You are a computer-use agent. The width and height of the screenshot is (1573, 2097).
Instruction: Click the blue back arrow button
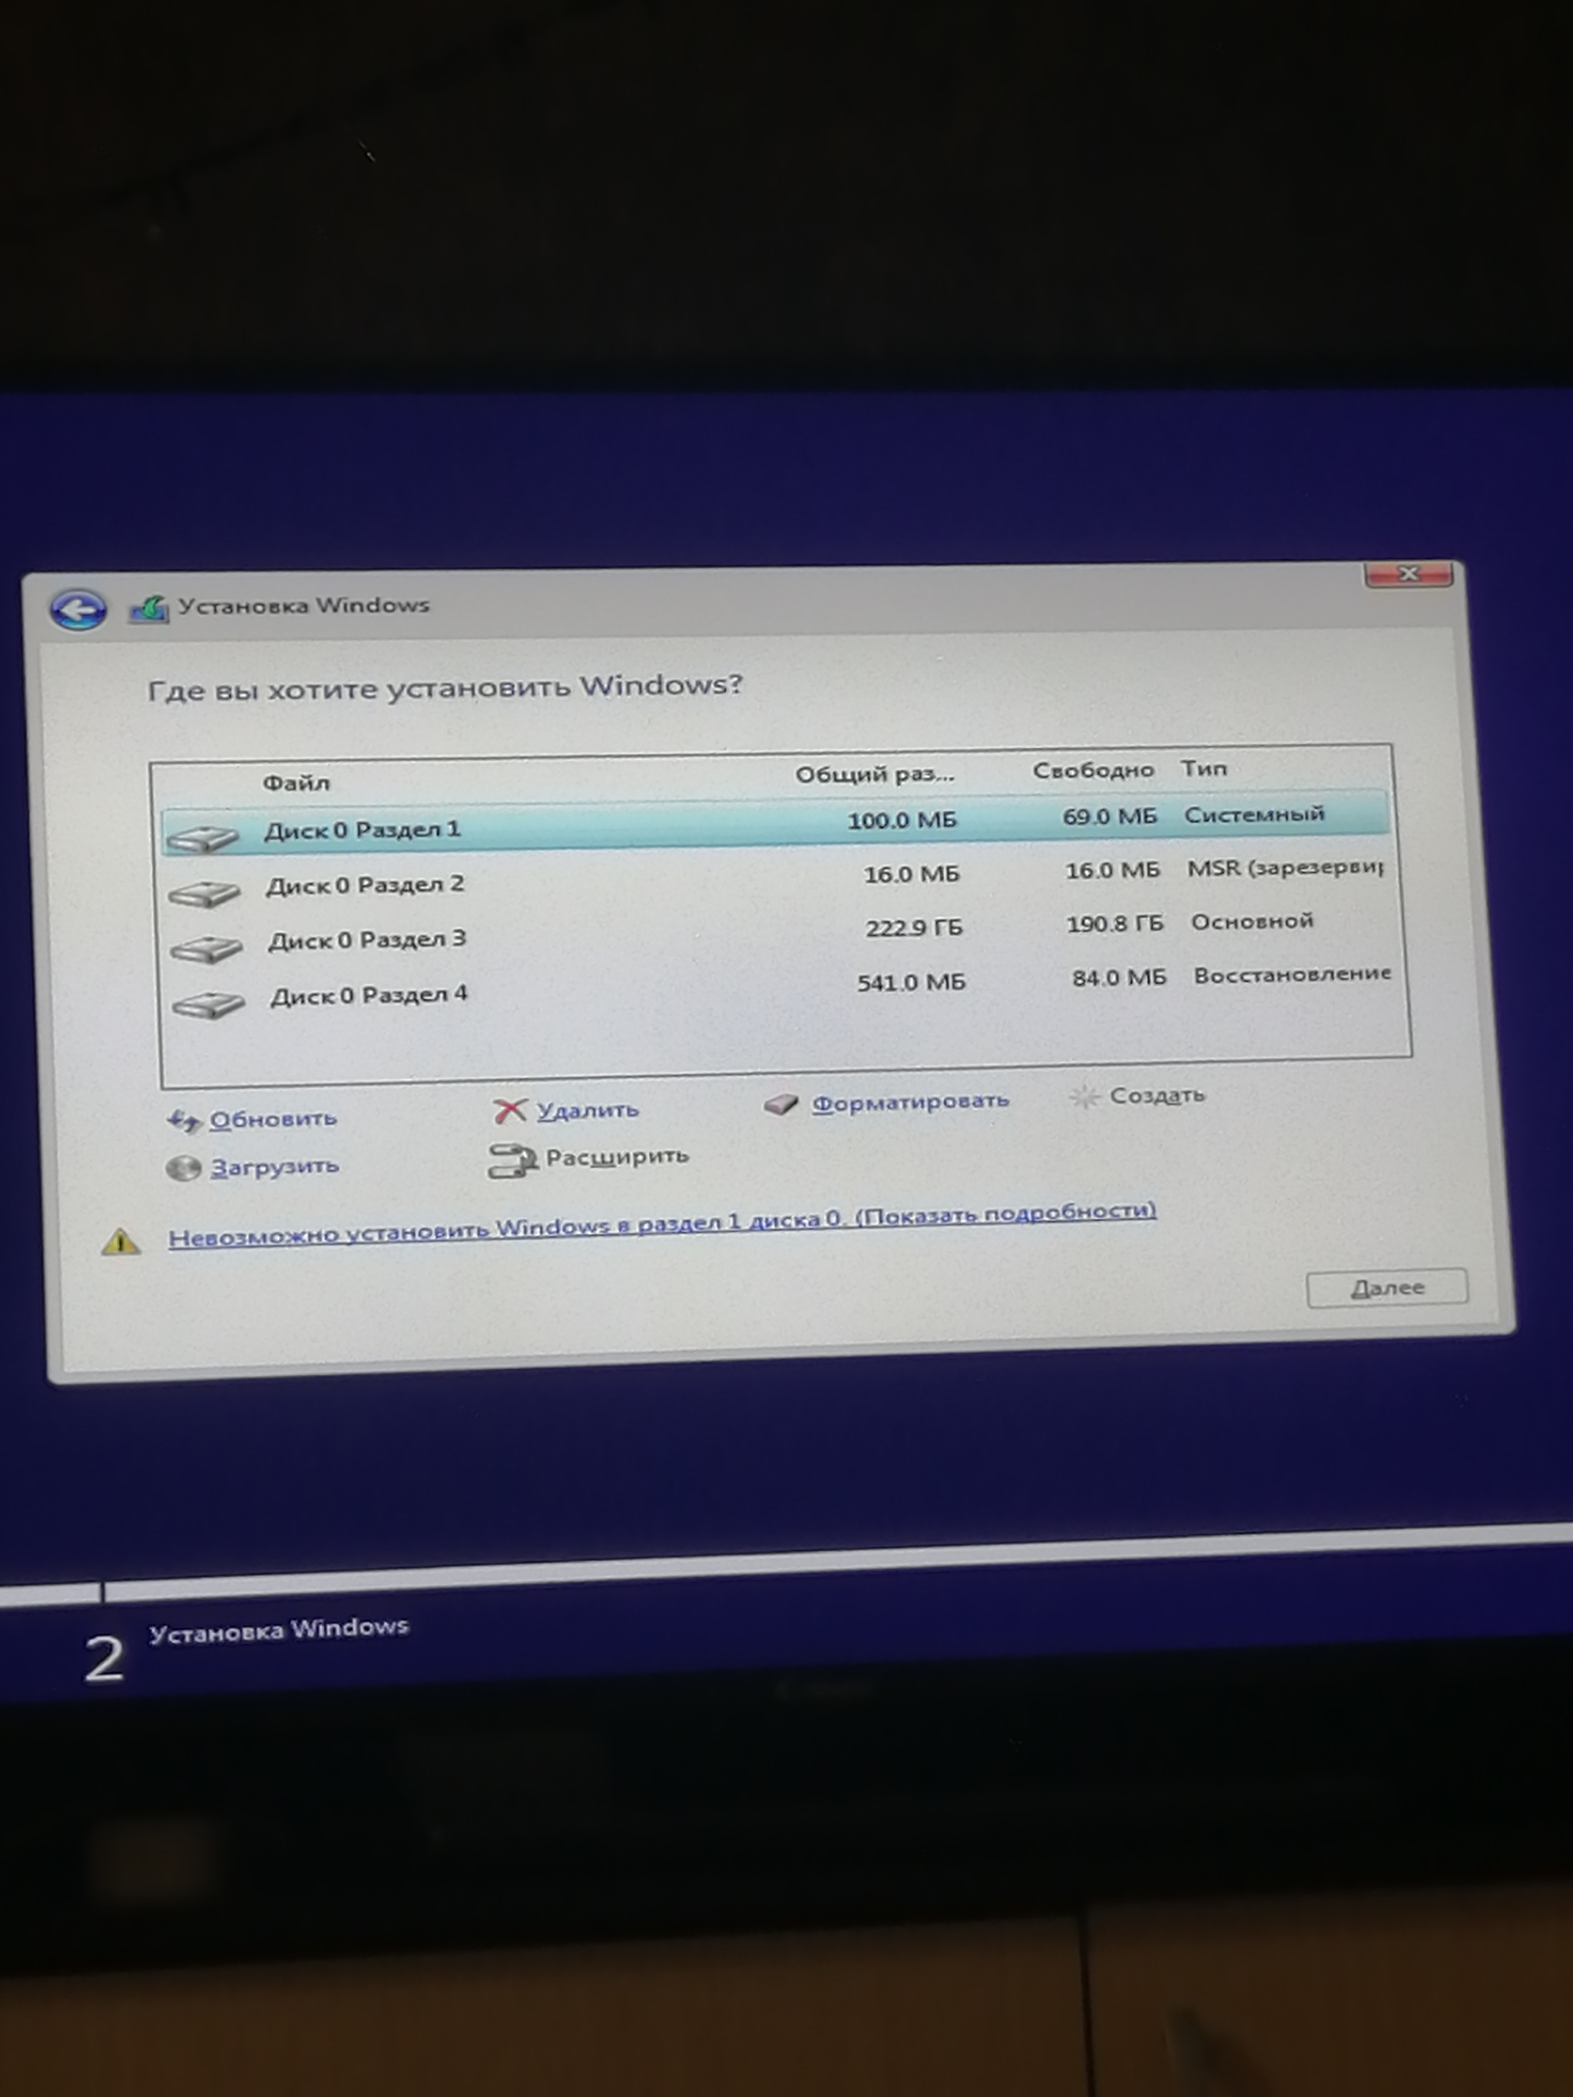tap(78, 610)
